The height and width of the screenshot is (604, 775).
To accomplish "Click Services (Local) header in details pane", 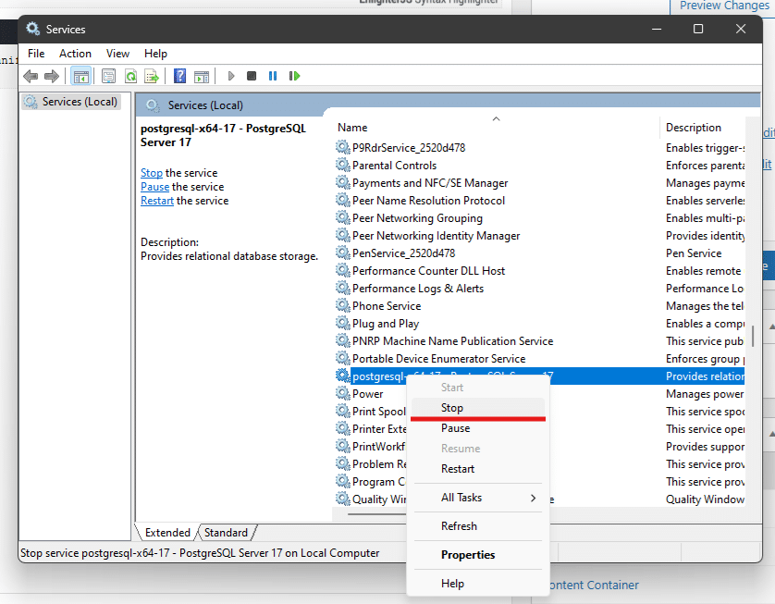I will [x=205, y=105].
